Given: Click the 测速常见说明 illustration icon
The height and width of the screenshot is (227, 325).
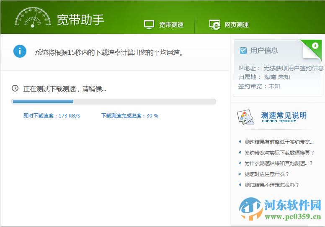Looking at the screenshot, I should [x=245, y=117].
